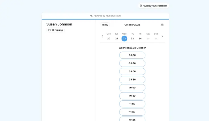Choose the 09:00 time slot
The width and height of the screenshot is (209, 121).
132,71
